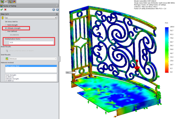Accept settings with the green checkmark
This screenshot has width=175, height=119.
(2, 10)
